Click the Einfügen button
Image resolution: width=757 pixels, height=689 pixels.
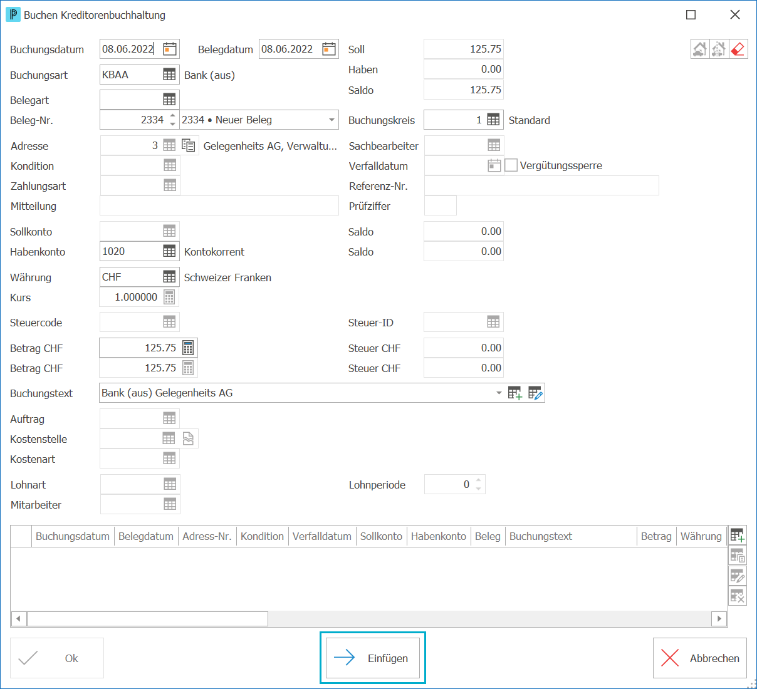click(x=373, y=658)
